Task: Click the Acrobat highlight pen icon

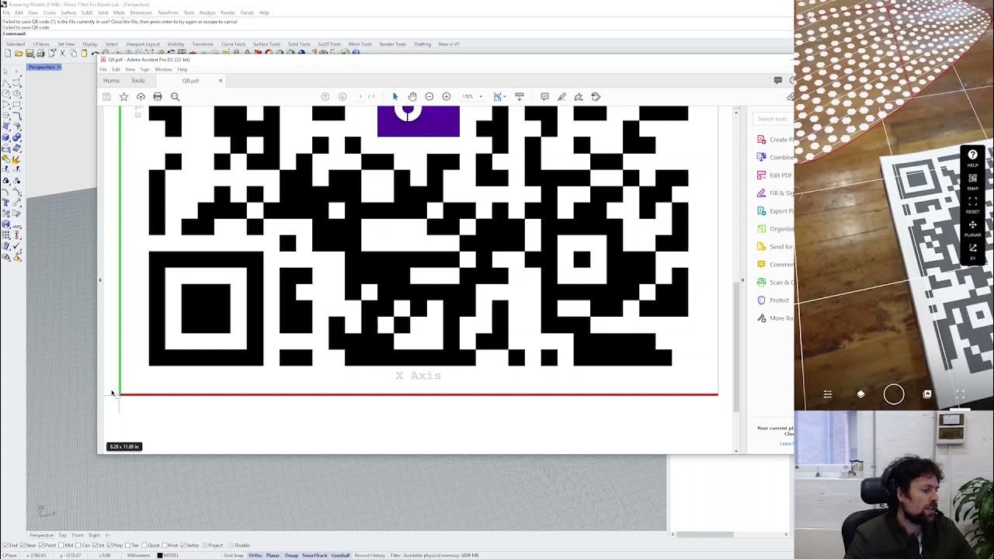Action: click(561, 96)
